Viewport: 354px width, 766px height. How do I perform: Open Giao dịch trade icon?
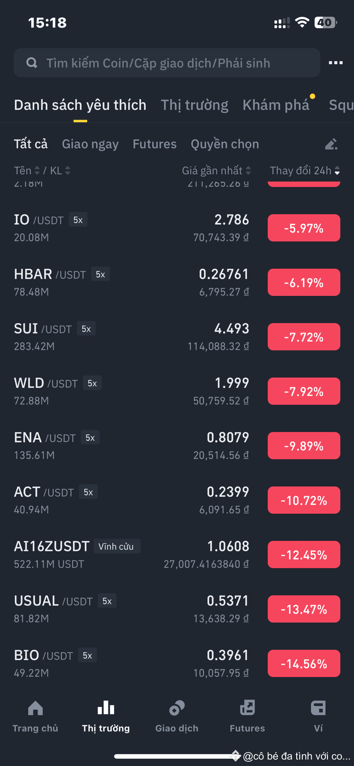click(177, 708)
